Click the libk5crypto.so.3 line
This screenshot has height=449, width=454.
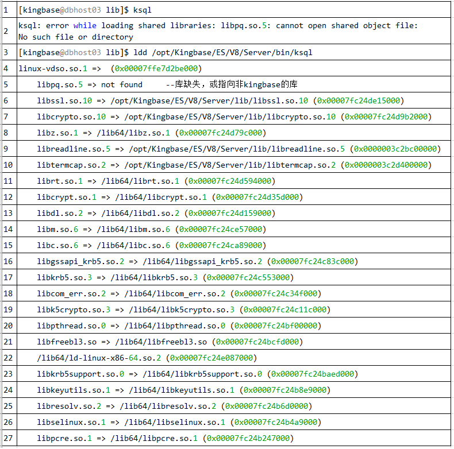(184, 310)
